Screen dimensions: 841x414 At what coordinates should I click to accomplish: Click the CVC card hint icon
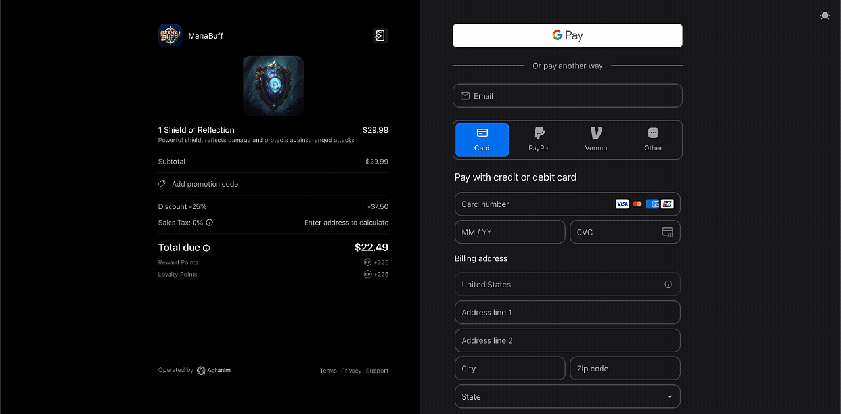point(668,232)
